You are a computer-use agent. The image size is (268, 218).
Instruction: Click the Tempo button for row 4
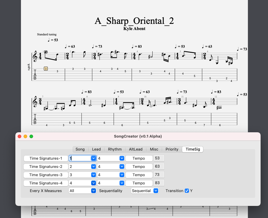tap(139, 183)
